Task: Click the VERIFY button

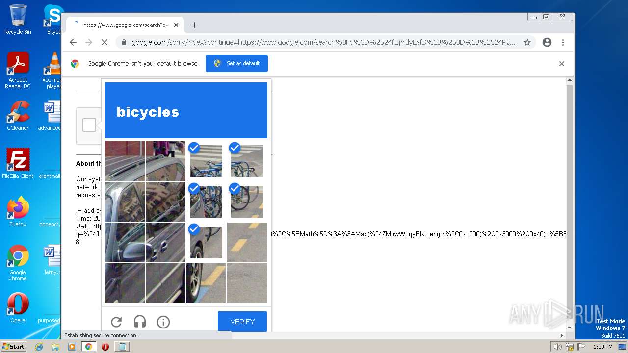Action: [x=242, y=322]
